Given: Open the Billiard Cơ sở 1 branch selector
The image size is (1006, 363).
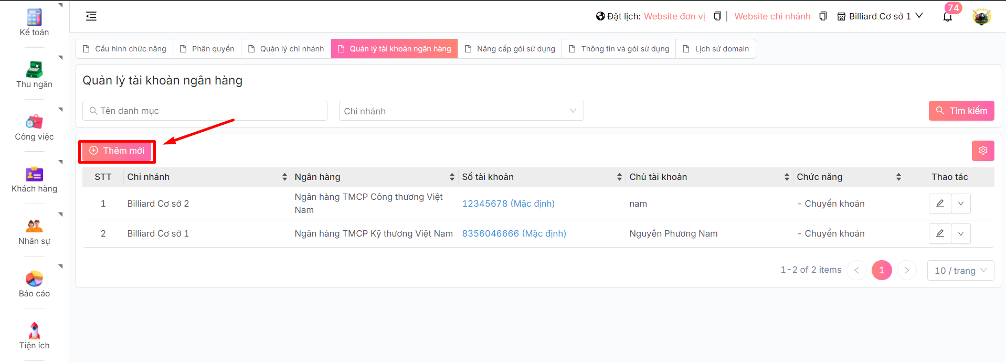Looking at the screenshot, I should pyautogui.click(x=880, y=16).
